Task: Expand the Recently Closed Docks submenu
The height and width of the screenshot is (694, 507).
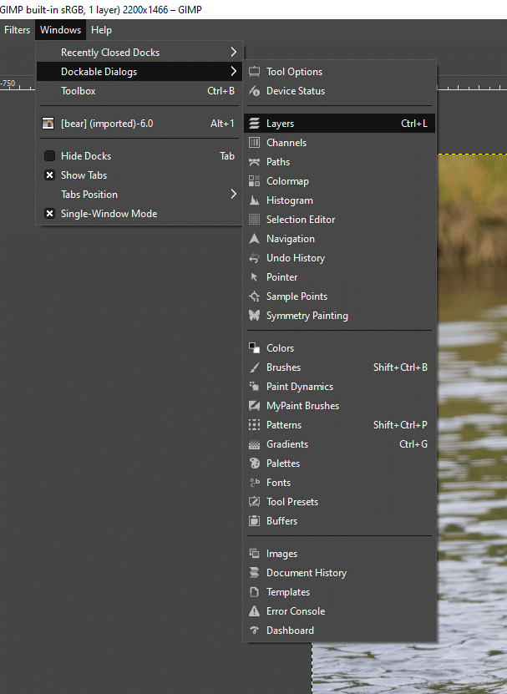Action: click(x=109, y=52)
